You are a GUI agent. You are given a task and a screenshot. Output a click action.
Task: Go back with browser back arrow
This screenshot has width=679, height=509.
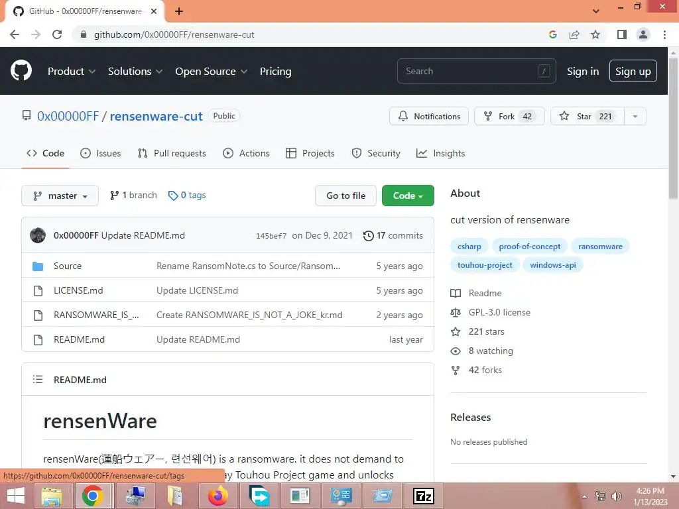(15, 34)
